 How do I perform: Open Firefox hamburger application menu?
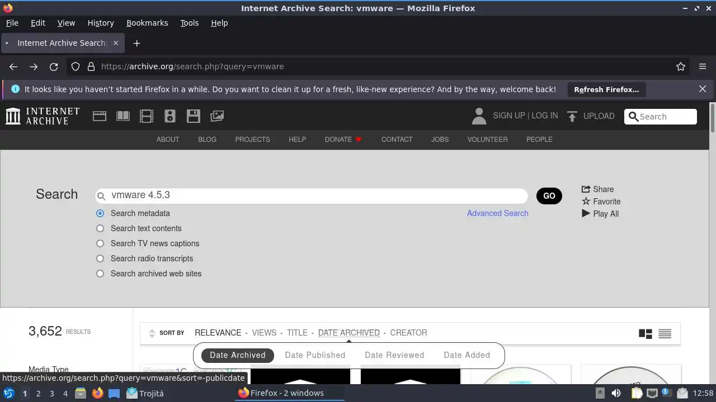[x=703, y=66]
